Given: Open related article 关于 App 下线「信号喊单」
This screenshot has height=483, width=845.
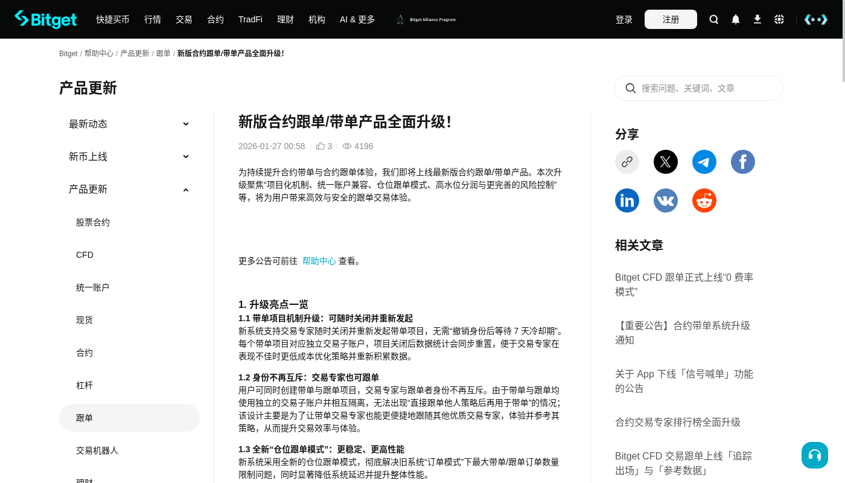Looking at the screenshot, I should click(x=684, y=381).
